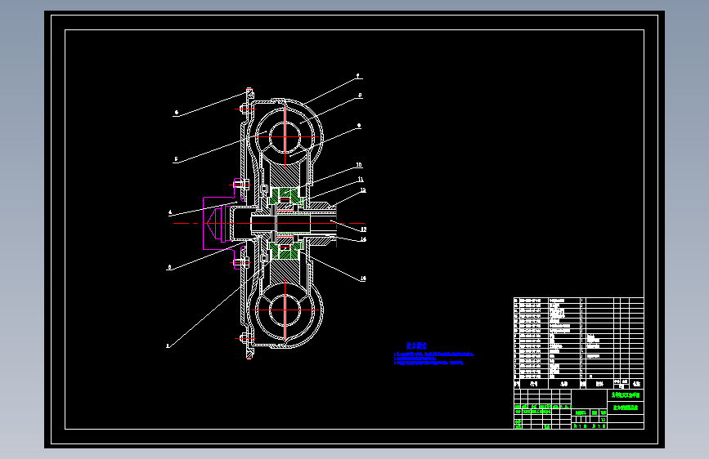Click part callout number 5
Screen dimensions: 709x459
pyautogui.click(x=176, y=159)
